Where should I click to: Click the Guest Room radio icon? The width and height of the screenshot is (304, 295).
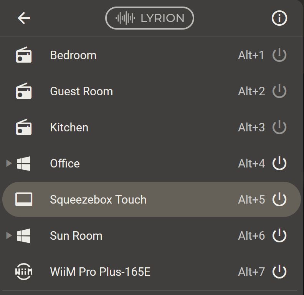(x=24, y=91)
